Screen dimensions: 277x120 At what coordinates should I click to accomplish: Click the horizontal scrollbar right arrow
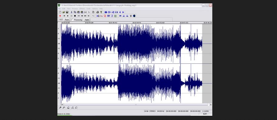[210, 104]
